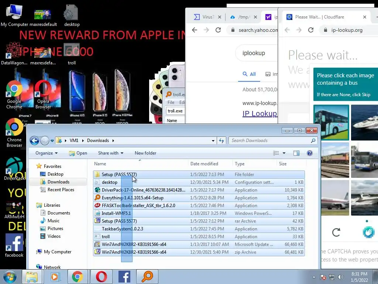
Task: Select the train captcha image tile
Action: (335, 160)
